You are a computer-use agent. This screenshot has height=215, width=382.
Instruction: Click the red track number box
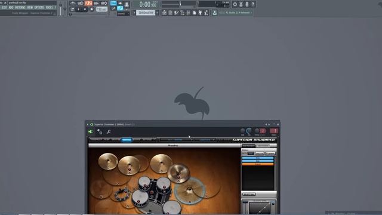tap(274, 131)
